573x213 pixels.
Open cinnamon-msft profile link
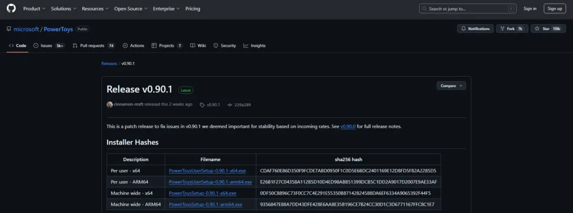pyautogui.click(x=128, y=105)
